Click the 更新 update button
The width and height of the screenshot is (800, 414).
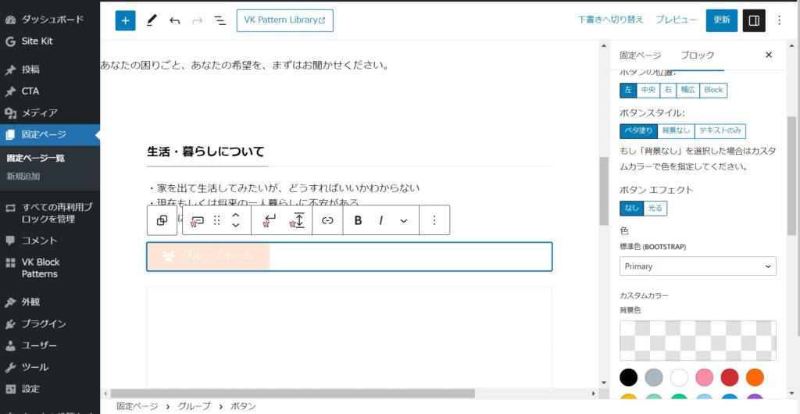click(721, 20)
